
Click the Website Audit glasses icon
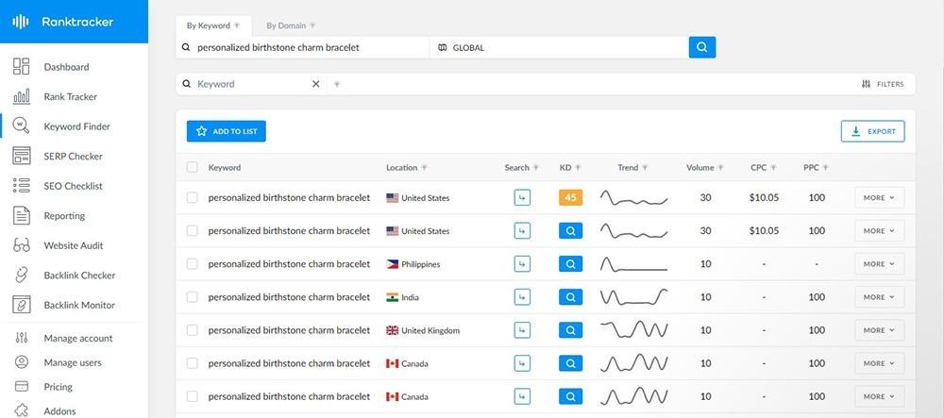(x=21, y=245)
